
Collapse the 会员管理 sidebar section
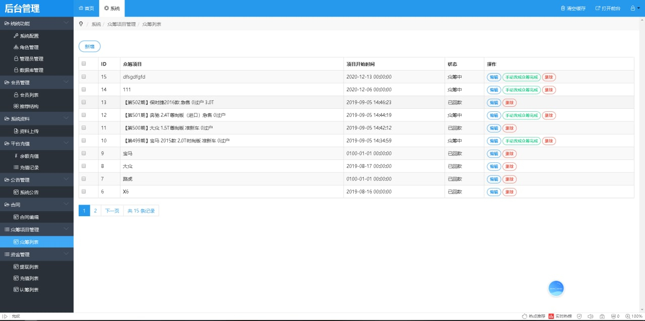[66, 82]
